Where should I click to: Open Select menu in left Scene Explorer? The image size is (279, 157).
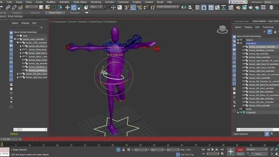[15, 23]
